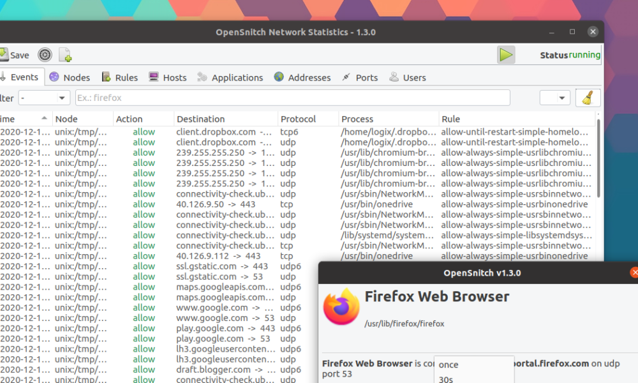
Task: Click the first /usr/bin/onedrive process cell
Action: point(377,204)
